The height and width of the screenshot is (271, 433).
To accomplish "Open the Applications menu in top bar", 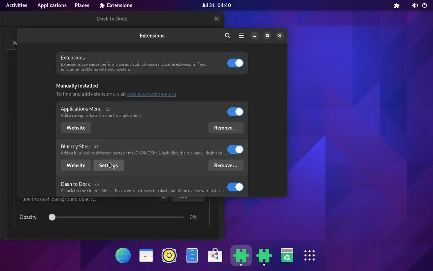I will click(52, 5).
